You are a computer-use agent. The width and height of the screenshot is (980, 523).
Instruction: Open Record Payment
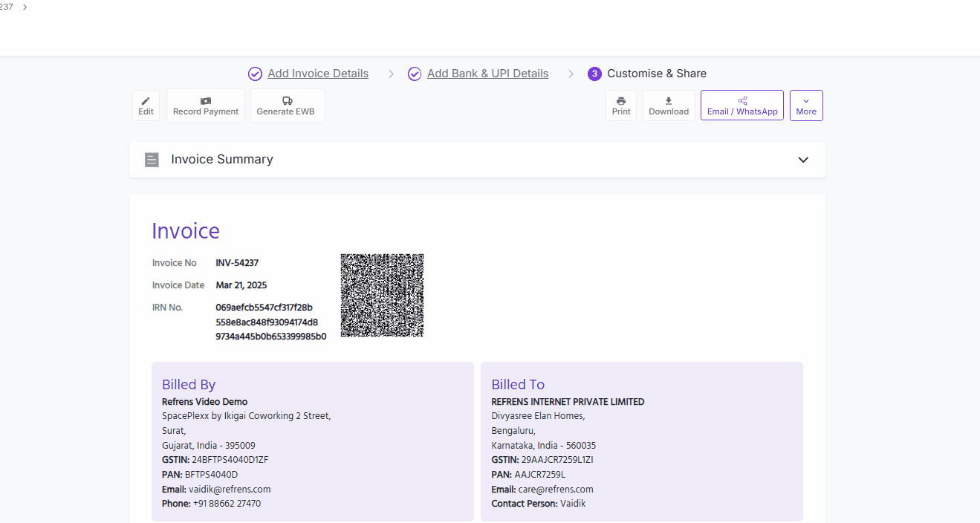pos(206,105)
